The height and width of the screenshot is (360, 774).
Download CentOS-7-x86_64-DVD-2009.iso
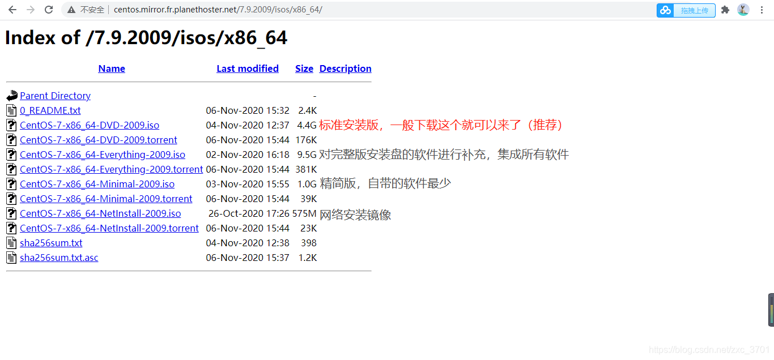[x=90, y=125]
